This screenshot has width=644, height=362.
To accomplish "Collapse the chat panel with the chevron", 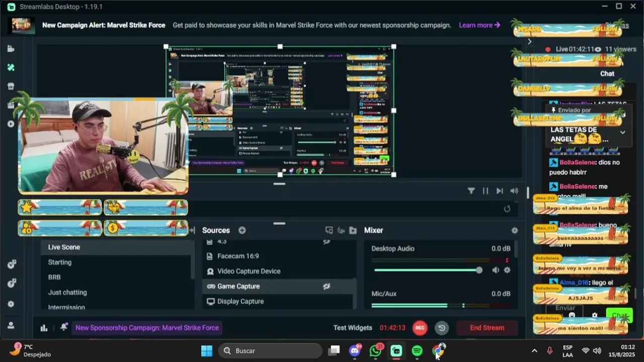I will click(x=529, y=42).
